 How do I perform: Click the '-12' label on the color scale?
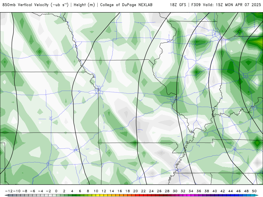pos(9,191)
